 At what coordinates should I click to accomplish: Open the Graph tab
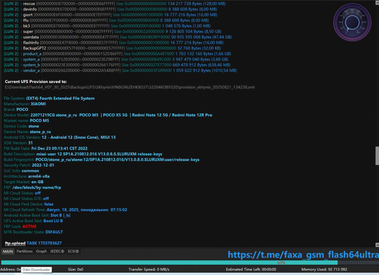pos(41,251)
